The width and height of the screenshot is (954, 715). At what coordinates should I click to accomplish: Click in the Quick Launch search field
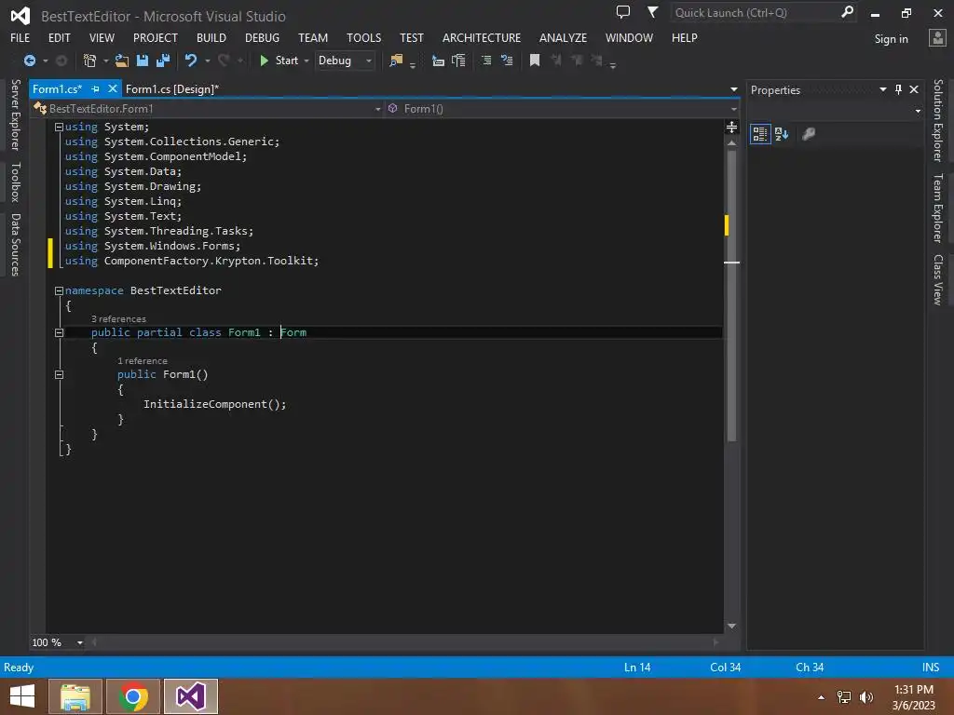pyautogui.click(x=755, y=12)
